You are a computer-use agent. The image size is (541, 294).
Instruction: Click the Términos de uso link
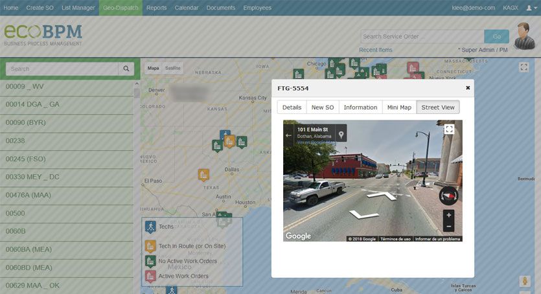[x=395, y=239]
